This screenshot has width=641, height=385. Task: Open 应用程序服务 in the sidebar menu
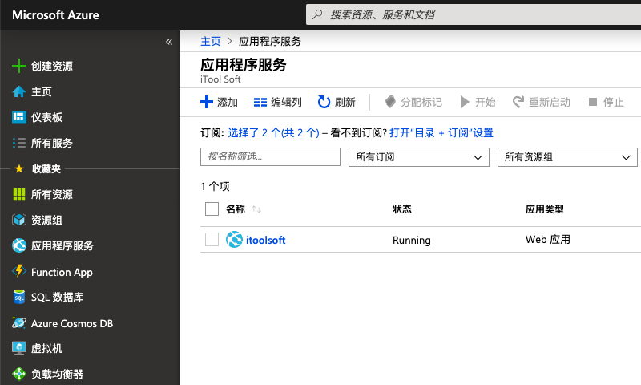pos(62,245)
